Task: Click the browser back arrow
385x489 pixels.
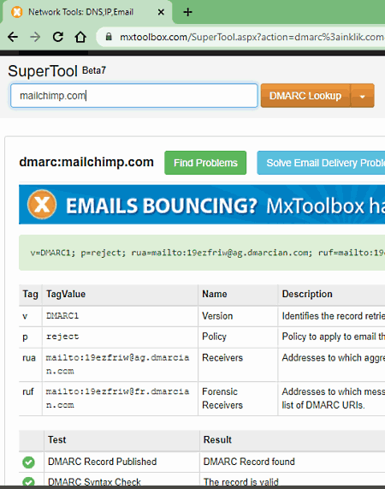Action: pos(13,37)
